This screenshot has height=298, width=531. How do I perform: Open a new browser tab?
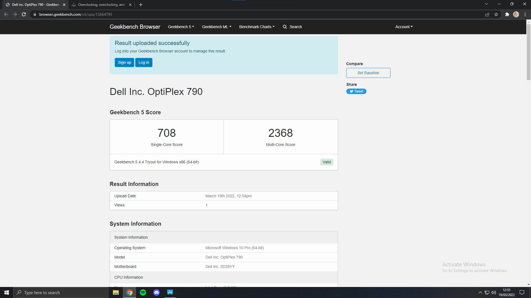point(141,5)
